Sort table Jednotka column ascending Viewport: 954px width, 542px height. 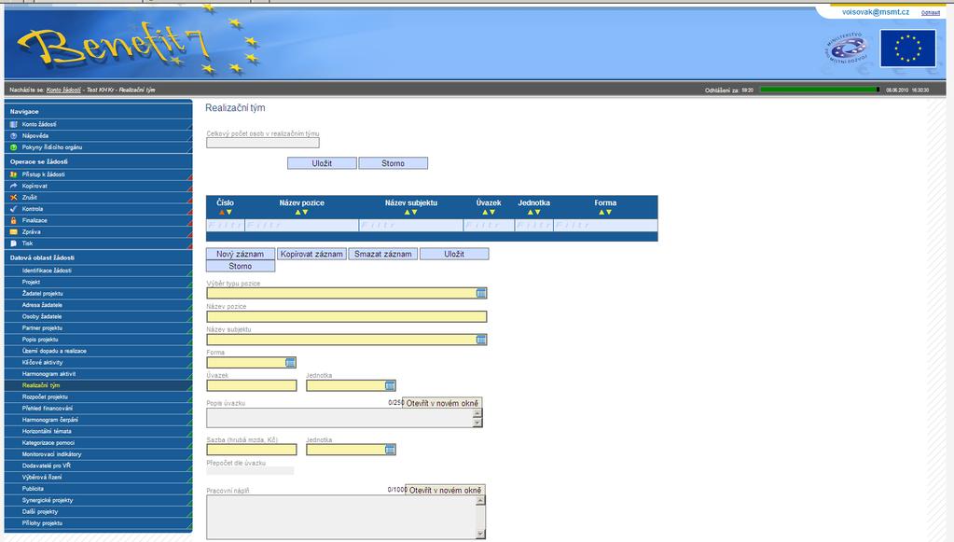[x=530, y=213]
